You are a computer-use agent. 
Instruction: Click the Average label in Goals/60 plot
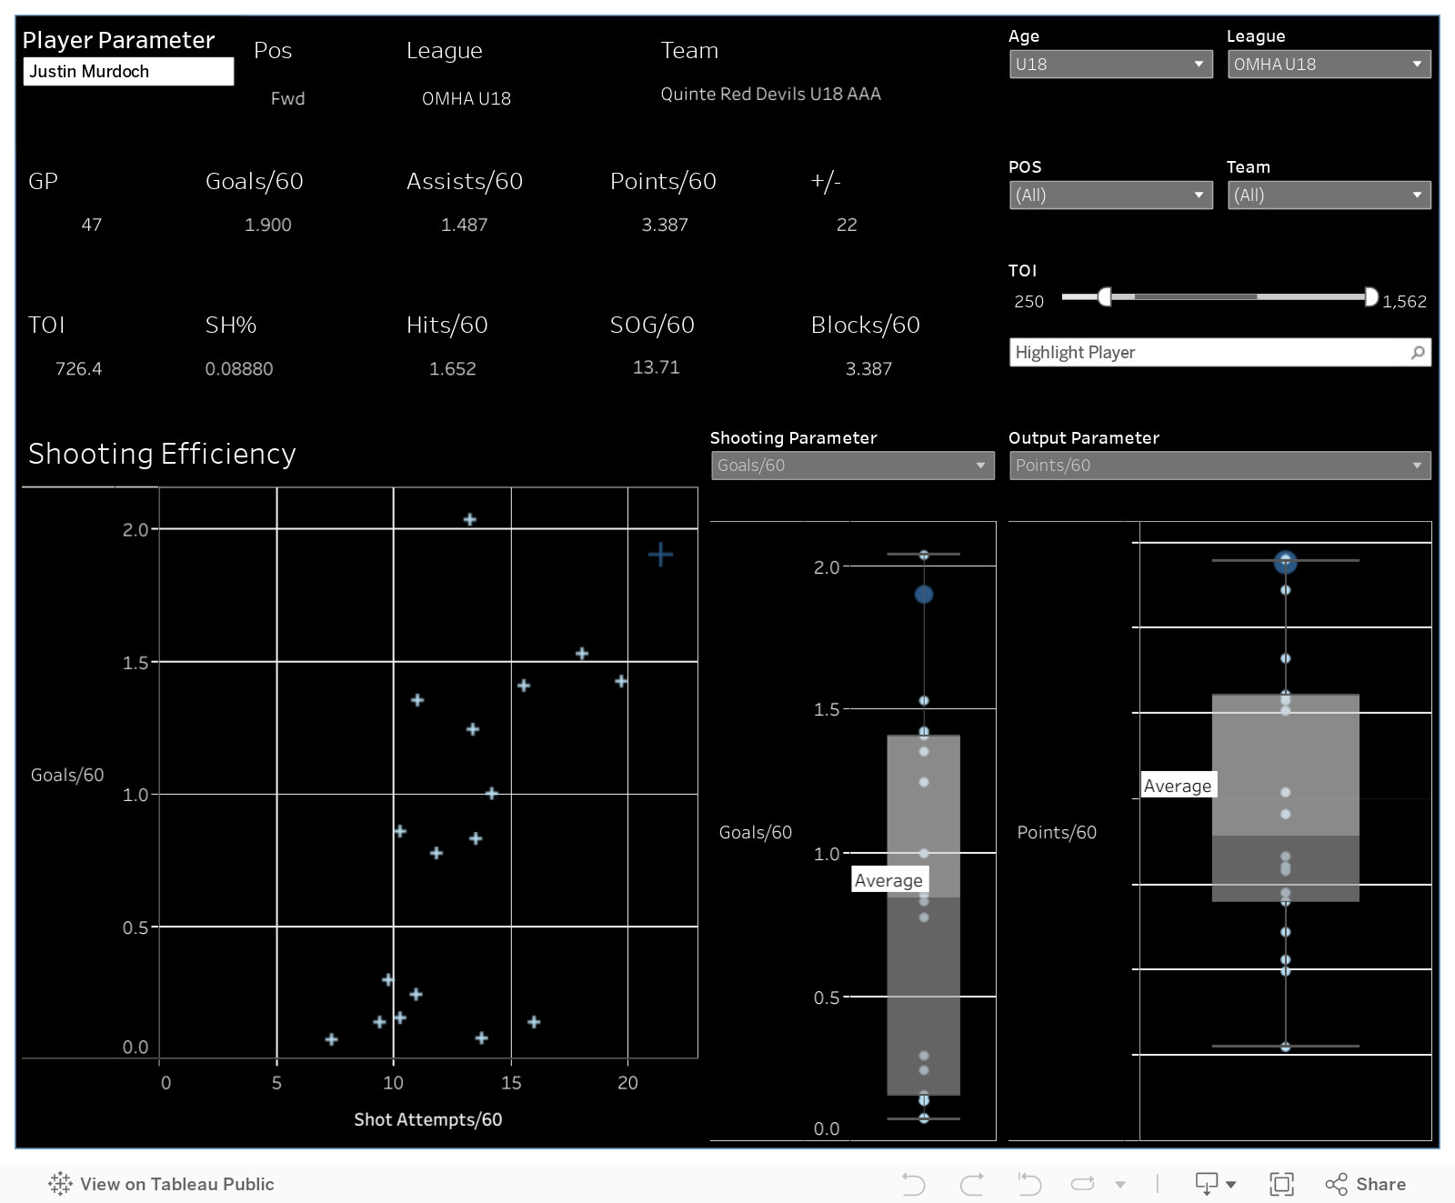888,880
